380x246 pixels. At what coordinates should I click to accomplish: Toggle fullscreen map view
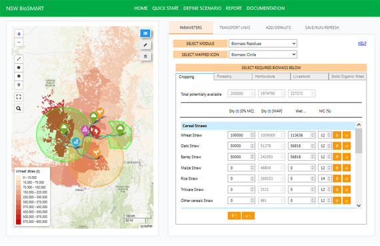(19, 97)
